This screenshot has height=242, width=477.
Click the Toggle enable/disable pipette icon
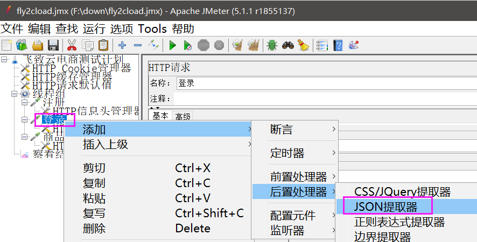tap(153, 45)
